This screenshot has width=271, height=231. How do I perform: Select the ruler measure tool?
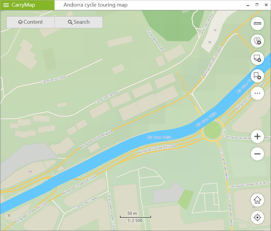257,24
